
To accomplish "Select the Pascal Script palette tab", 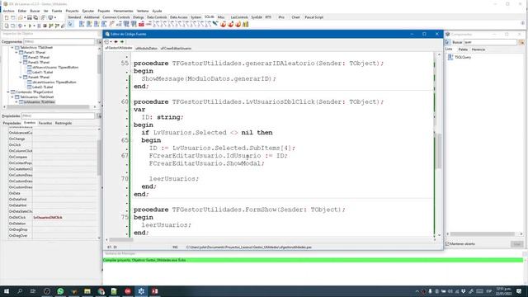I will click(x=313, y=17).
